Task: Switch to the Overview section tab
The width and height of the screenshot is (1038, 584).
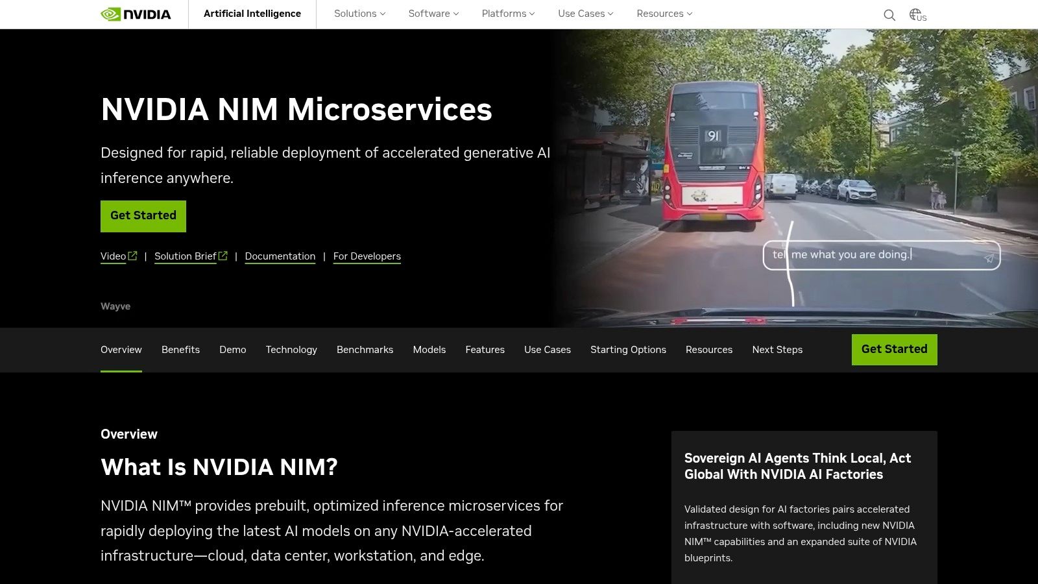Action: [x=121, y=350]
